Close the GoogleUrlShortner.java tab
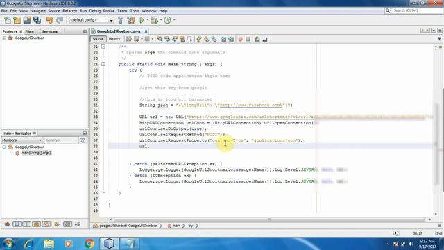Screen dimensions: 444x250 click(x=146, y=31)
